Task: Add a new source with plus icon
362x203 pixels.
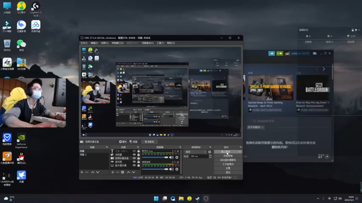Action: coord(113,172)
